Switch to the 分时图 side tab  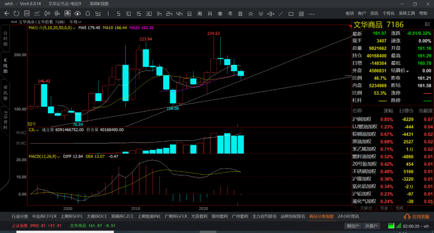pos(5,39)
